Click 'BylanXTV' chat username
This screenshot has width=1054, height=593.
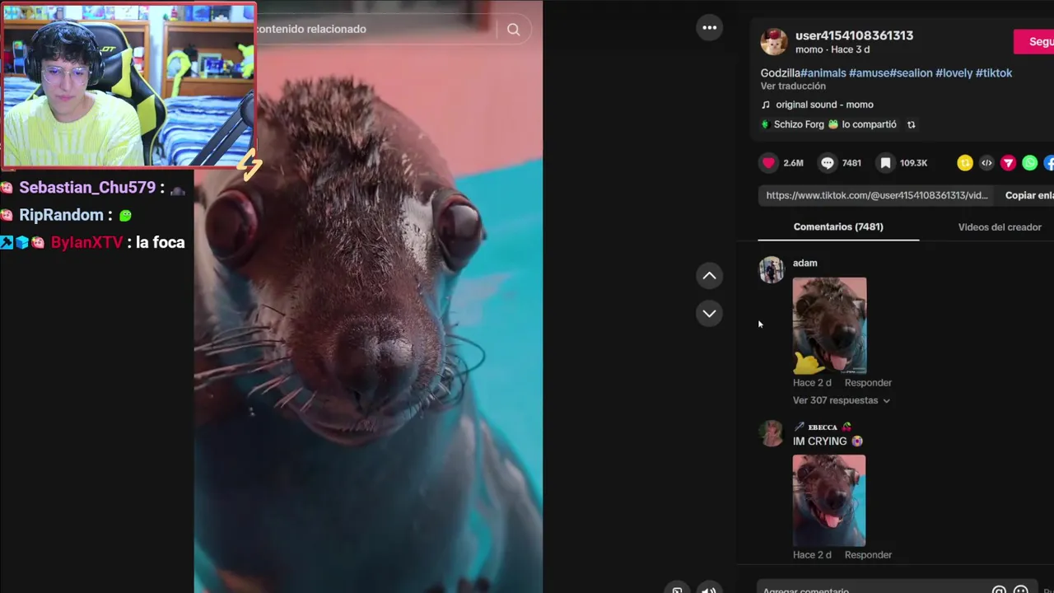(x=86, y=242)
